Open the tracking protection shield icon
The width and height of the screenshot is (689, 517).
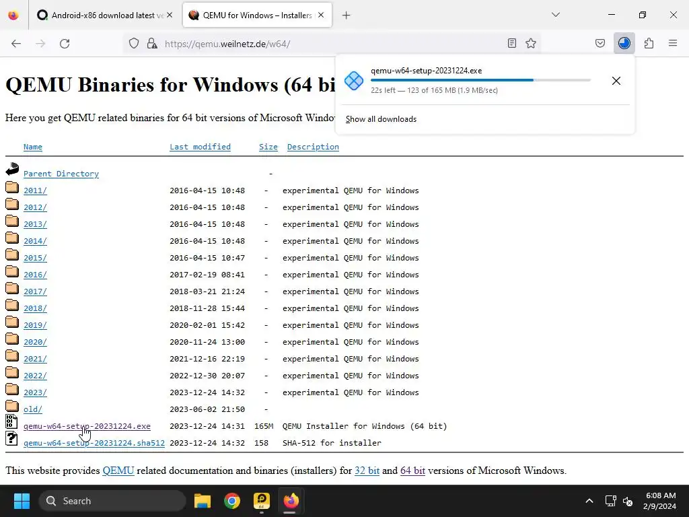[134, 44]
